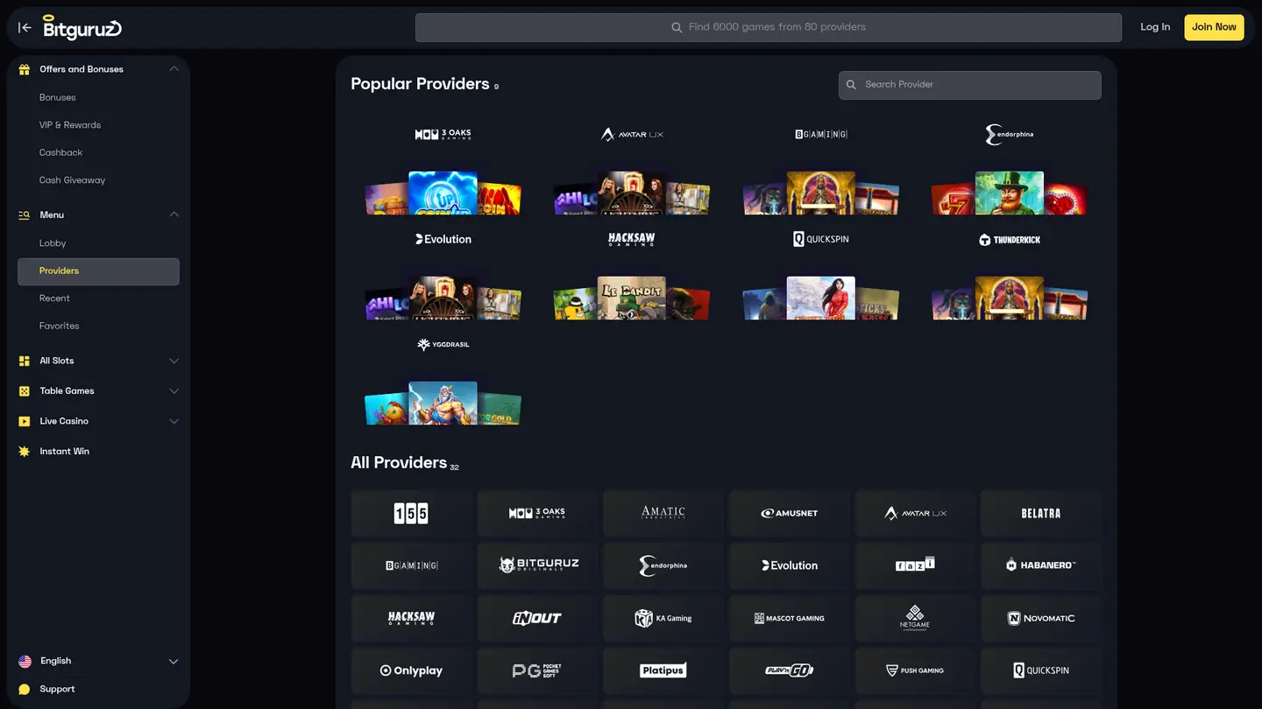Screen dimensions: 1262x709
Task: Go to Bonuses in the sidebar
Action: [x=58, y=97]
